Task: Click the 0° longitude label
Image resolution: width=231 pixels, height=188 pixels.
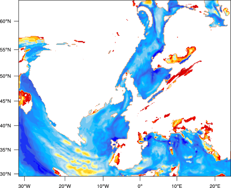Action: click(x=140, y=186)
